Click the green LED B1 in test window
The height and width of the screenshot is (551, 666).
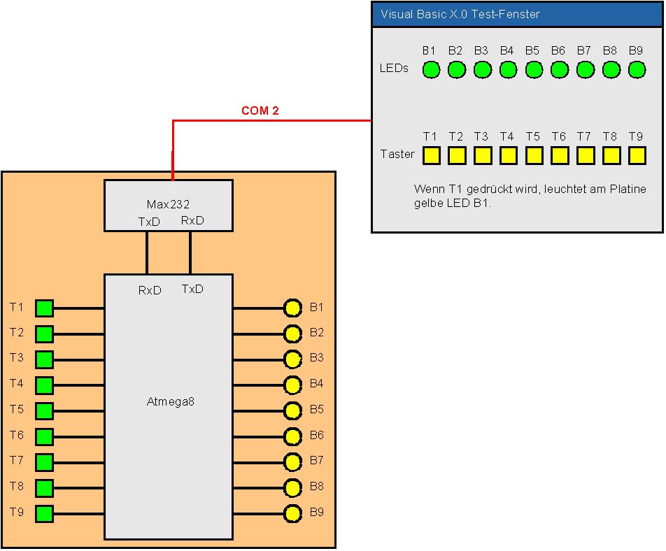pyautogui.click(x=431, y=70)
